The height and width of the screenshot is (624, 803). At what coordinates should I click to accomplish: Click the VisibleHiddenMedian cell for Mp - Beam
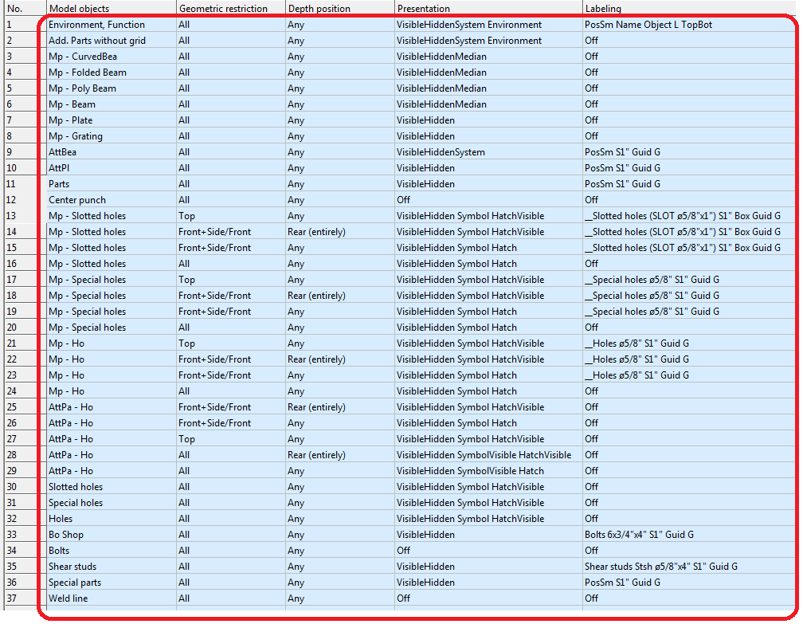[488, 104]
